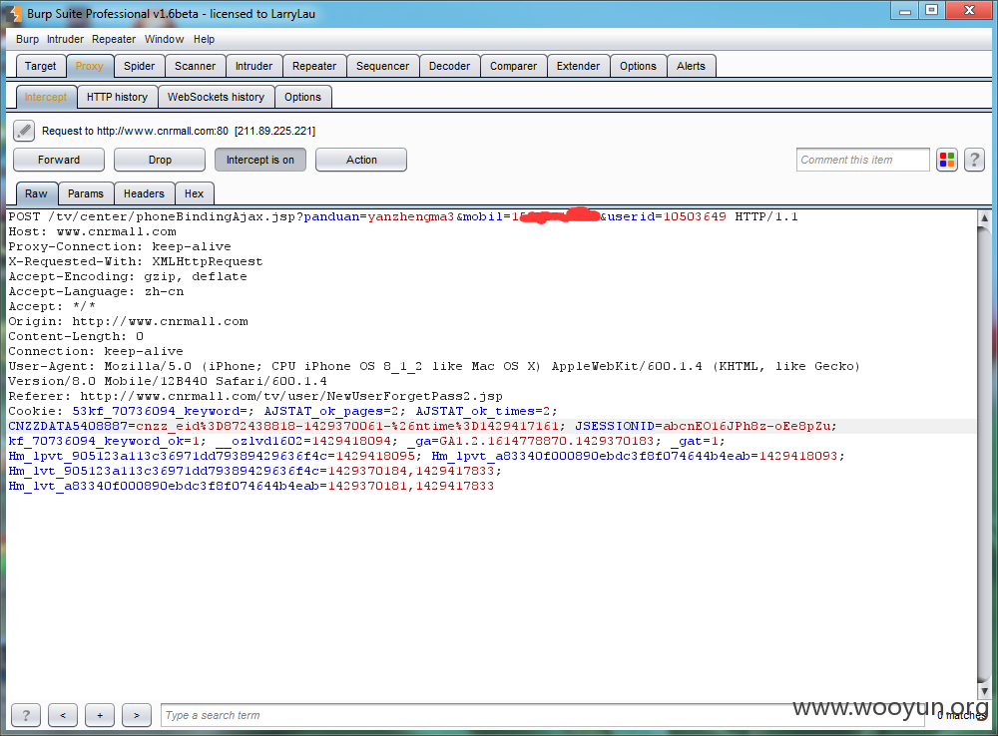Image resolution: width=998 pixels, height=736 pixels.
Task: Open the Repeater menu in menu bar
Action: 114,39
